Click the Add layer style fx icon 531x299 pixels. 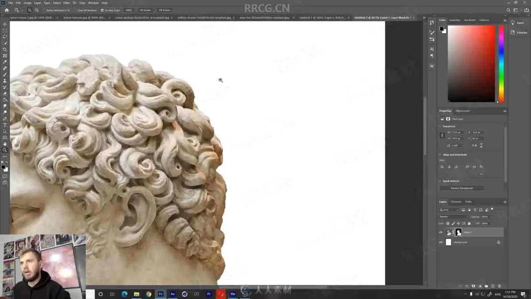(x=467, y=286)
